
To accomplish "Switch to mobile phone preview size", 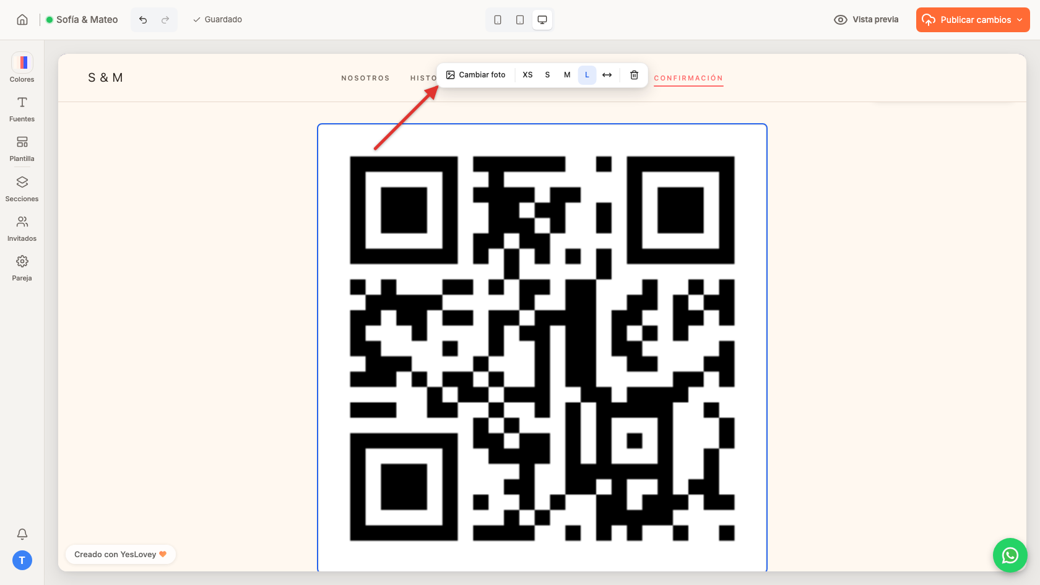I will tap(498, 20).
